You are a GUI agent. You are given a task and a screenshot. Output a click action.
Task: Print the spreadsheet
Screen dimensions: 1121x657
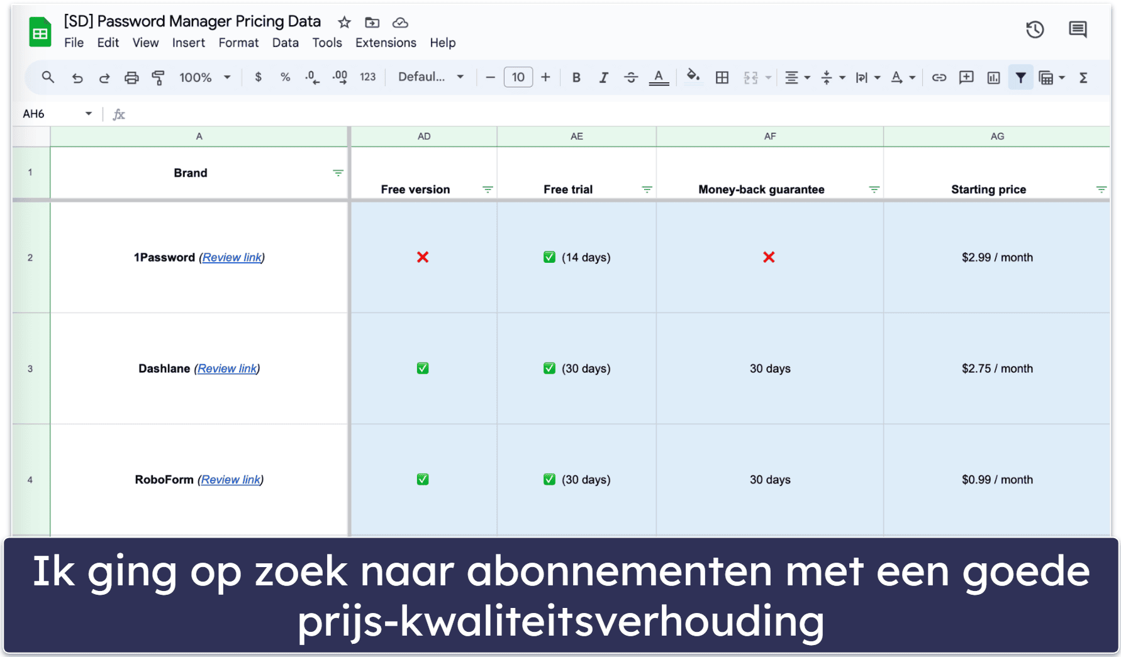(x=131, y=78)
